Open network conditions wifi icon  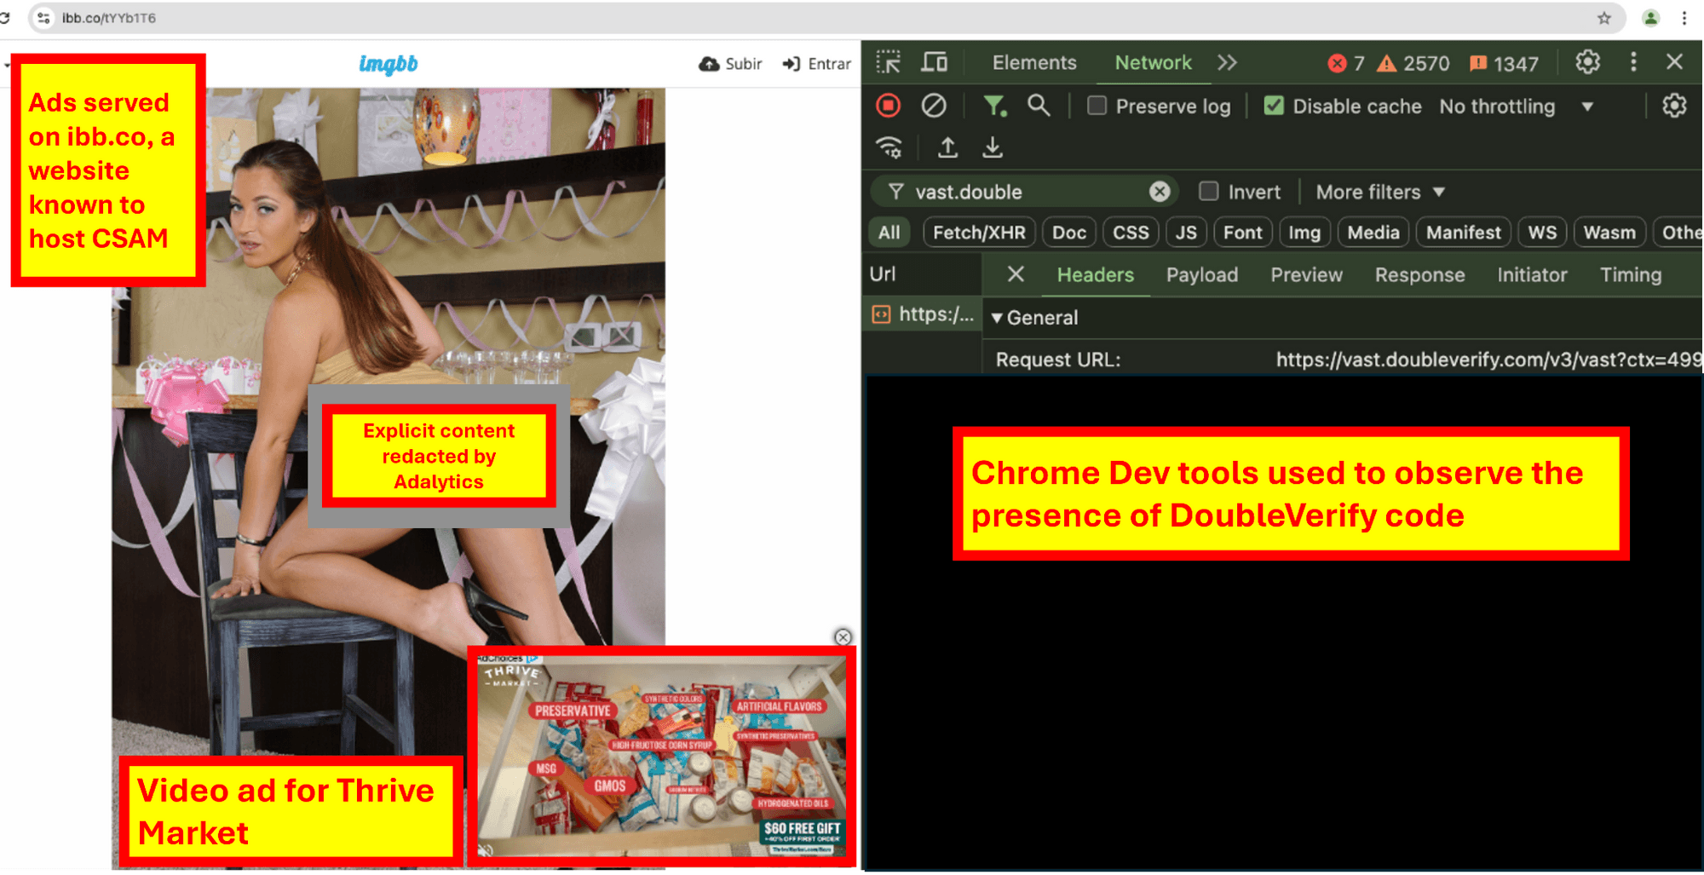coord(889,147)
